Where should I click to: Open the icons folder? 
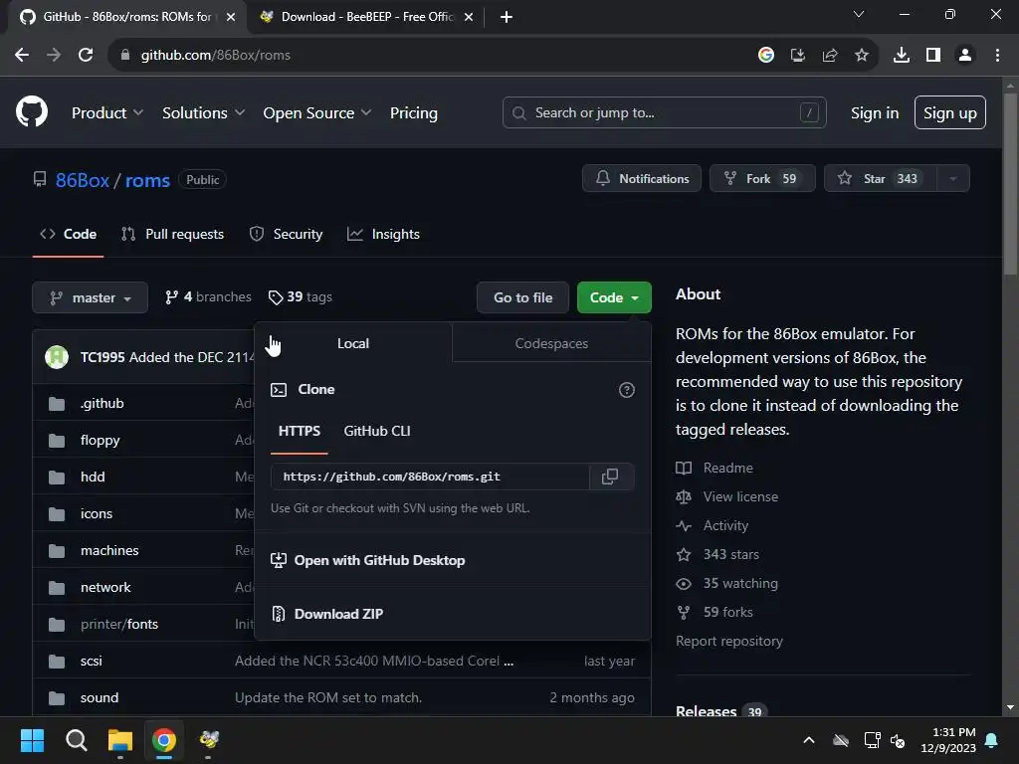tap(97, 513)
